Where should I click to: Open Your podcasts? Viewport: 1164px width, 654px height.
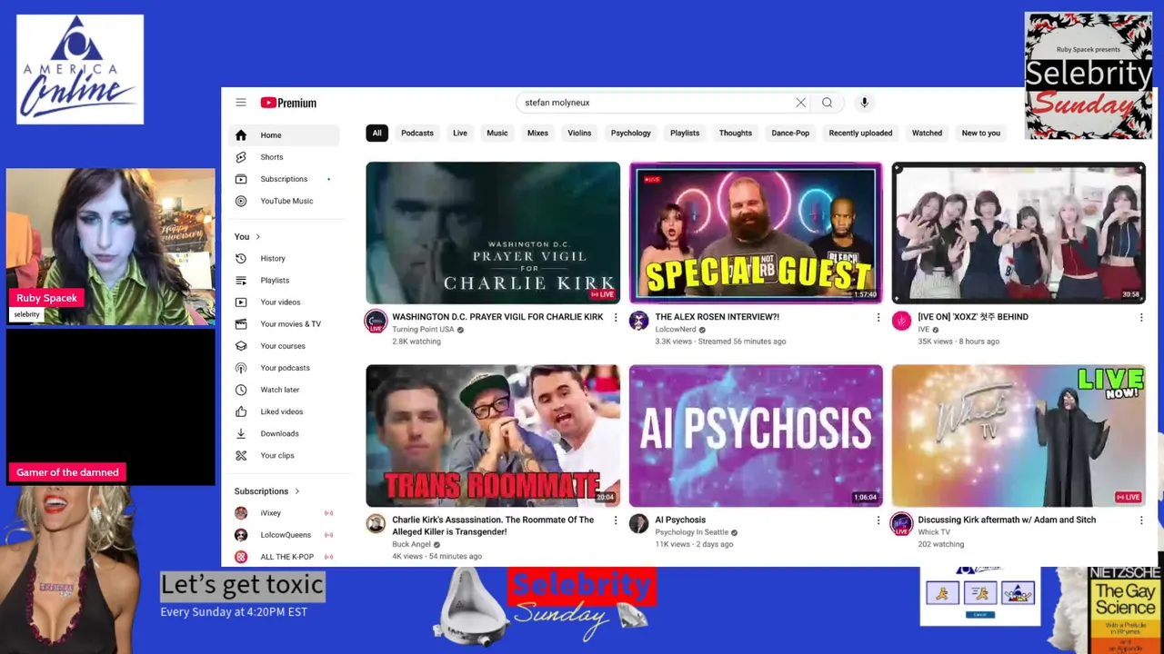(x=284, y=368)
